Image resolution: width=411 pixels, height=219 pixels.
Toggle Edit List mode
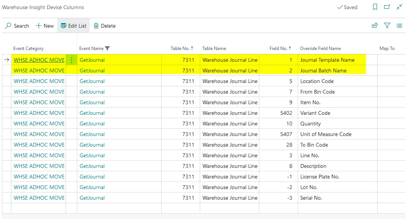[74, 26]
